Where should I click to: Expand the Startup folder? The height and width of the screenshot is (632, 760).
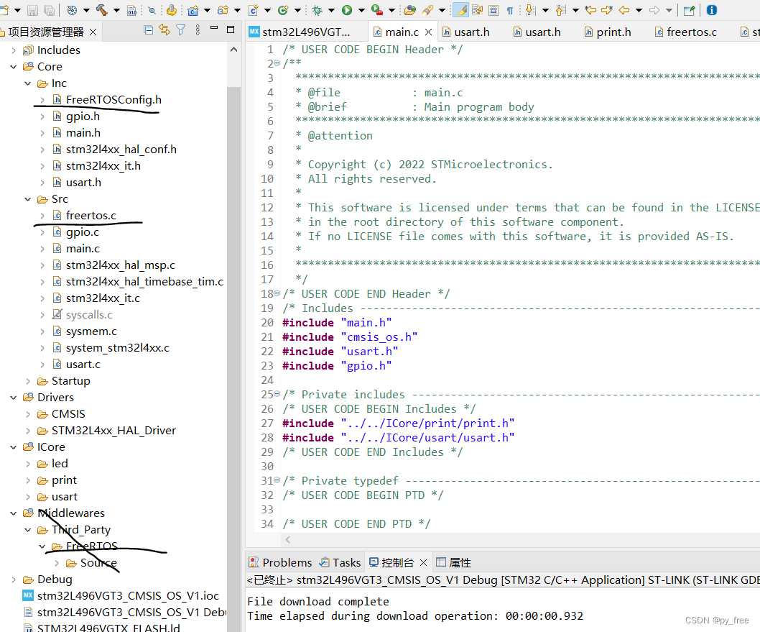pos(28,381)
